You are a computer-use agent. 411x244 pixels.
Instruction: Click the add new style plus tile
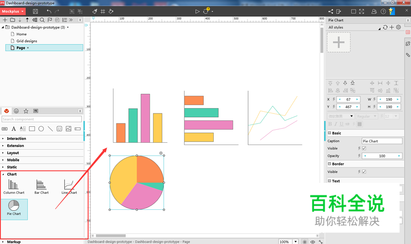click(x=338, y=42)
